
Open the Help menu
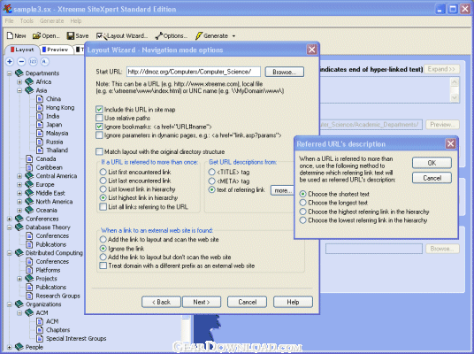coord(76,21)
